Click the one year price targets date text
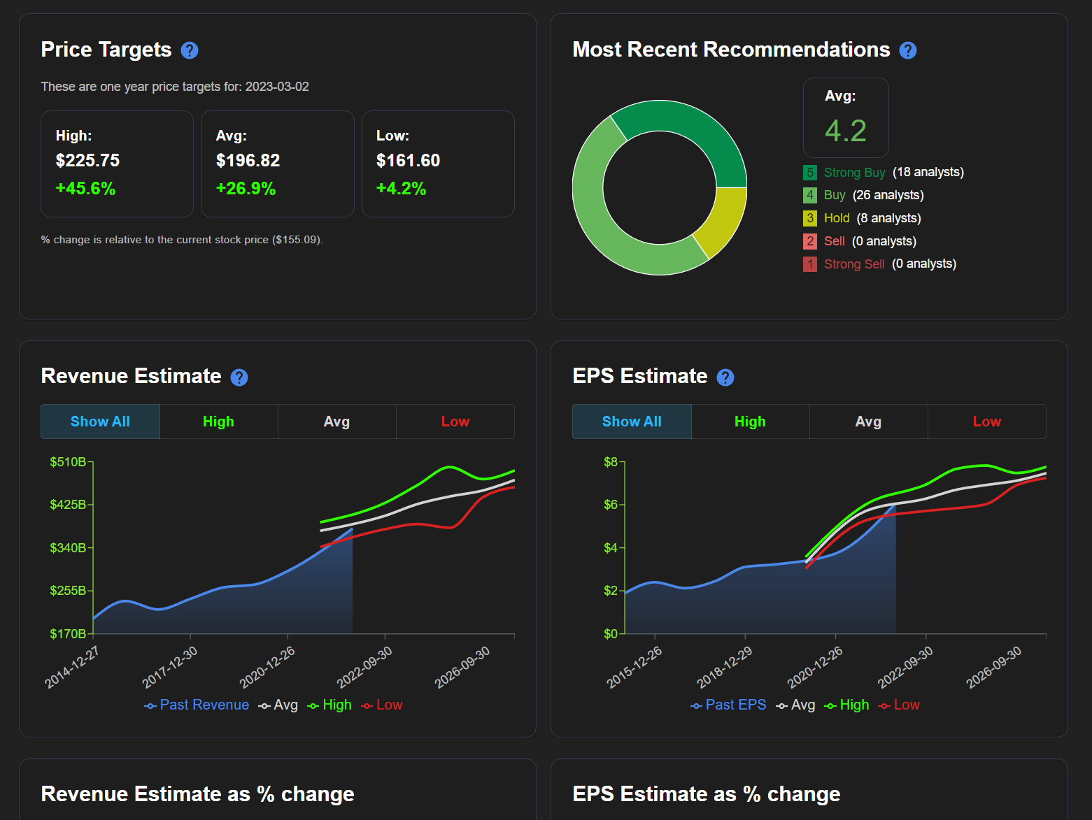Screen dimensions: 1092x820 175,87
